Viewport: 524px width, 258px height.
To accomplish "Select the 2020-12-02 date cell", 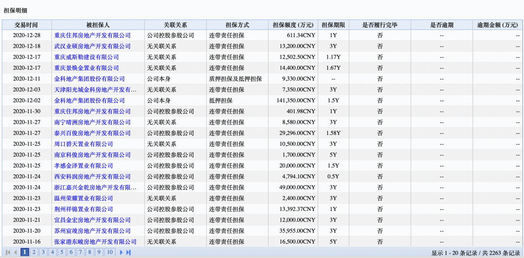I will click(x=26, y=100).
